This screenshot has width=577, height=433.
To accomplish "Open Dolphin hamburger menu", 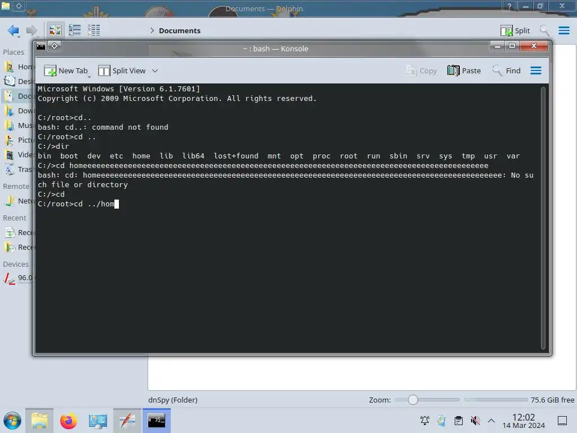I will [x=563, y=30].
